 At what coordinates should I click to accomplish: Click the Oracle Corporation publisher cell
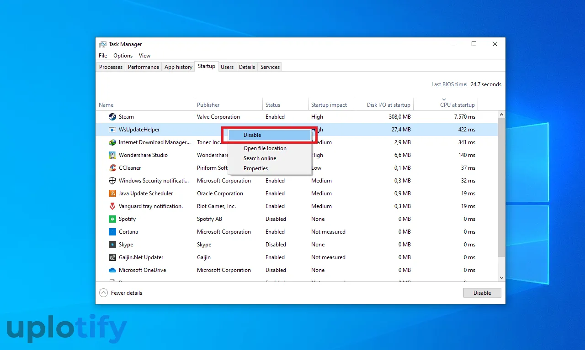click(x=220, y=193)
